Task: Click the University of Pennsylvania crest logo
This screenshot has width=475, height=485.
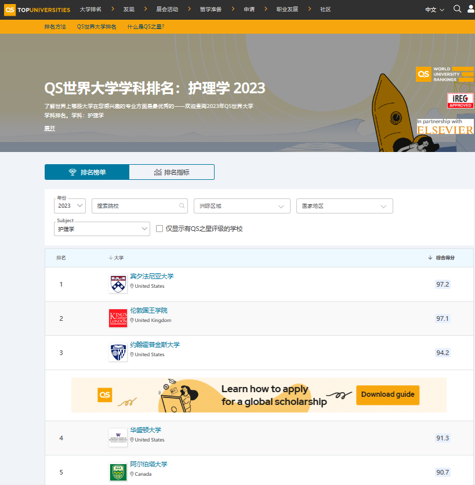Action: [118, 284]
